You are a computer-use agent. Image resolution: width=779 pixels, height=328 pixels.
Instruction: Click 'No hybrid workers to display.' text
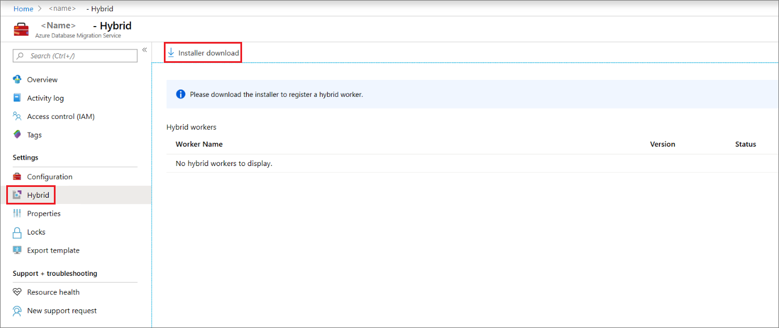coord(224,163)
